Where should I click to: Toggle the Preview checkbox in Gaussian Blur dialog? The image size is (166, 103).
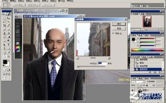113,33
